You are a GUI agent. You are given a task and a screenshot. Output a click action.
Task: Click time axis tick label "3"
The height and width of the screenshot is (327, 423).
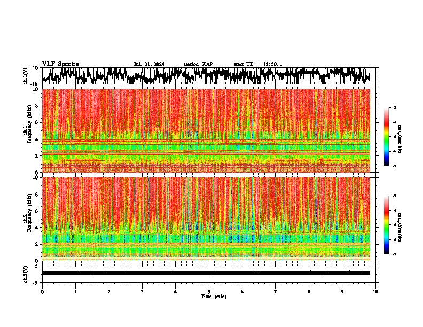coord(142,292)
